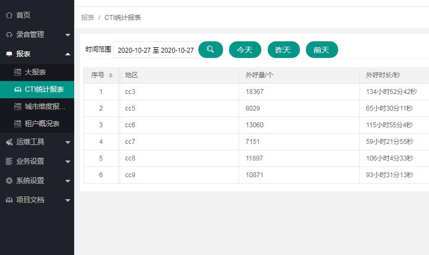Open the 租户概况表 submenu item
429x255 pixels.
[37, 124]
